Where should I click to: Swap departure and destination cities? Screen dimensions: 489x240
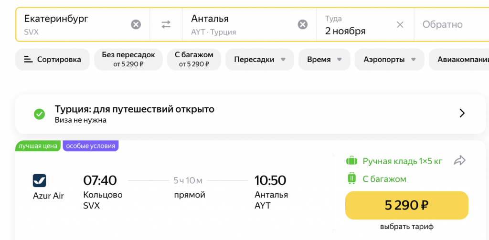[166, 24]
